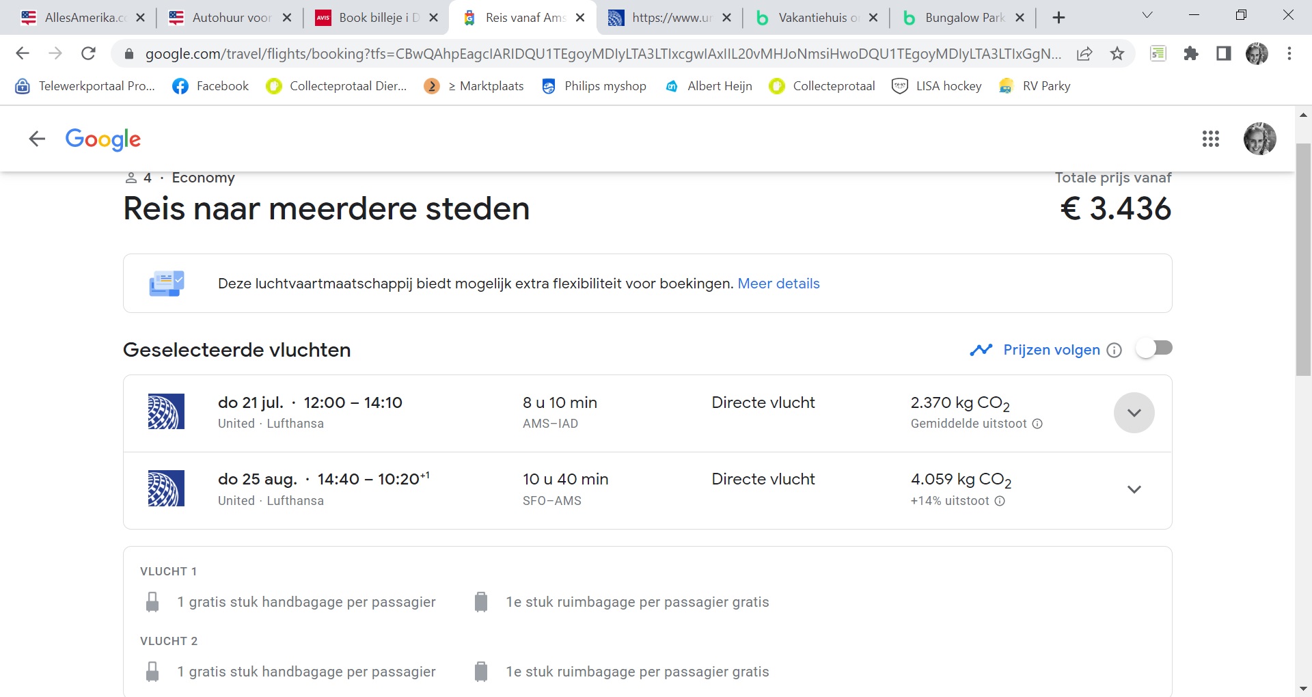Reload the page
The width and height of the screenshot is (1312, 697).
coord(88,53)
